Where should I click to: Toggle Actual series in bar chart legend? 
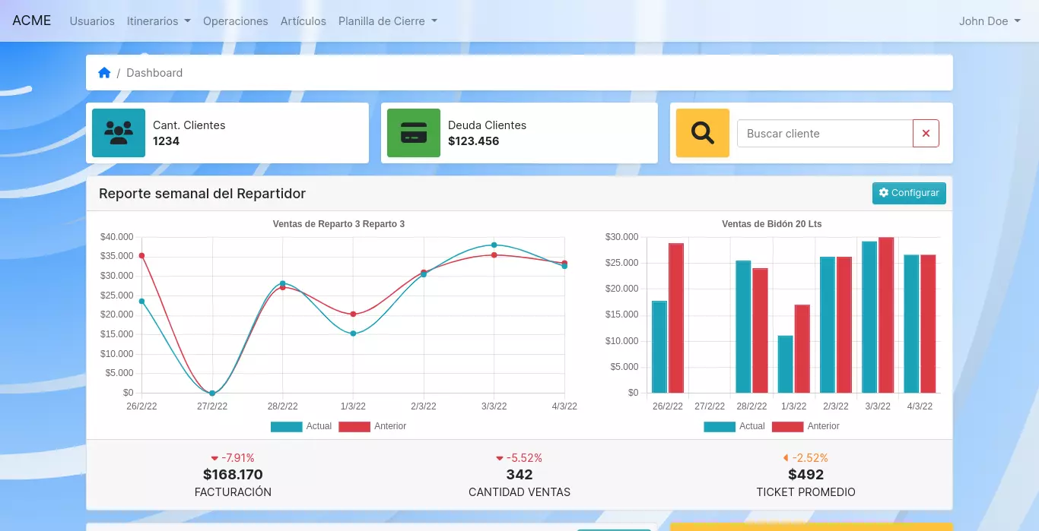tap(734, 426)
